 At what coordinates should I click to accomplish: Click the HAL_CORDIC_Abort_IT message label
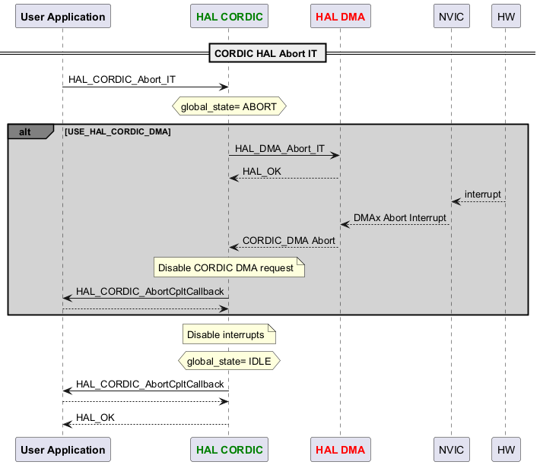coord(122,80)
